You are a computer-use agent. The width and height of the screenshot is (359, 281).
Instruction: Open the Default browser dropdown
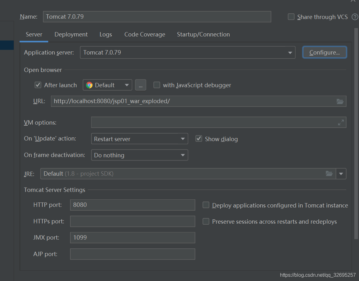pyautogui.click(x=107, y=85)
